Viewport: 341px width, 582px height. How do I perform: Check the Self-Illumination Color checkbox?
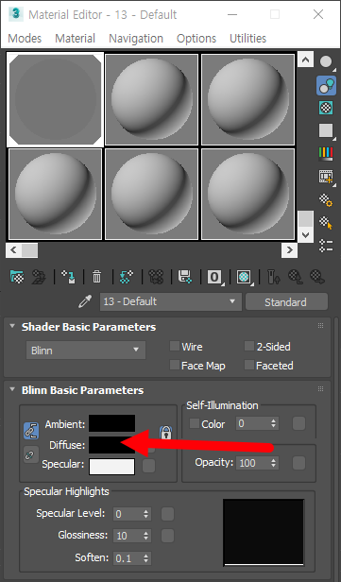pyautogui.click(x=195, y=423)
